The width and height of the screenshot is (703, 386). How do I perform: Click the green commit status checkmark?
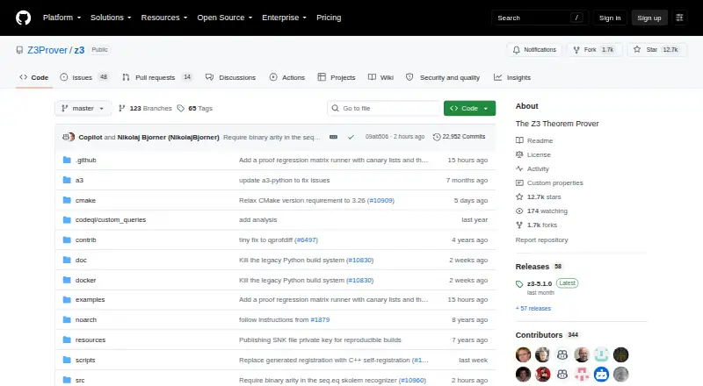click(x=351, y=137)
